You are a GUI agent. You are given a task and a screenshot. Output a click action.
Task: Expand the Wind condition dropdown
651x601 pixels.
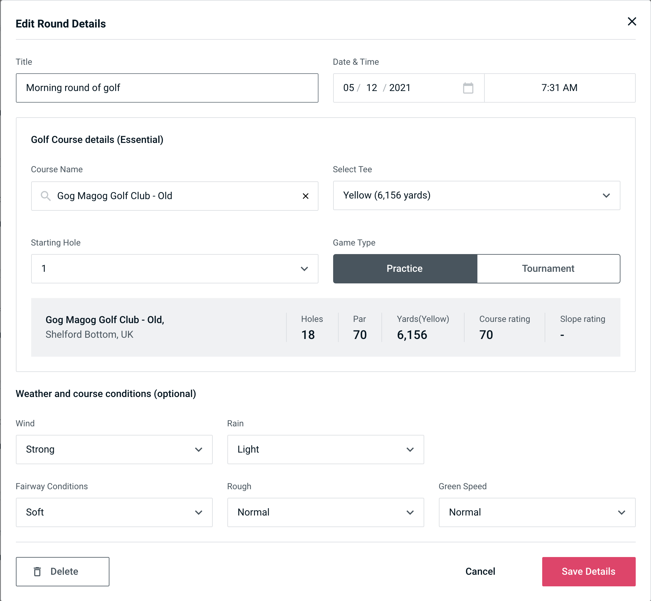point(113,449)
